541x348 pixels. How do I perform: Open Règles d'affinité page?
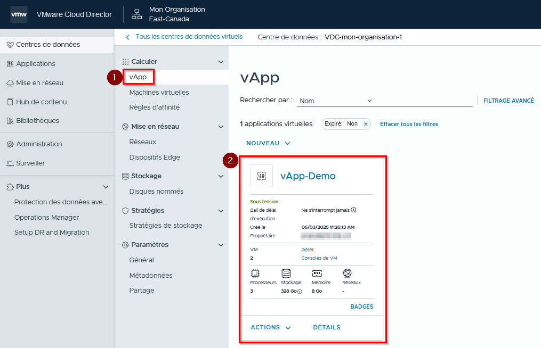[x=154, y=107]
